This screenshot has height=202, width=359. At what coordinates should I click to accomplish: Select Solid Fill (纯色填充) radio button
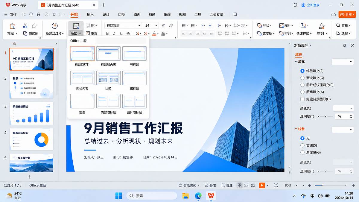(x=302, y=71)
